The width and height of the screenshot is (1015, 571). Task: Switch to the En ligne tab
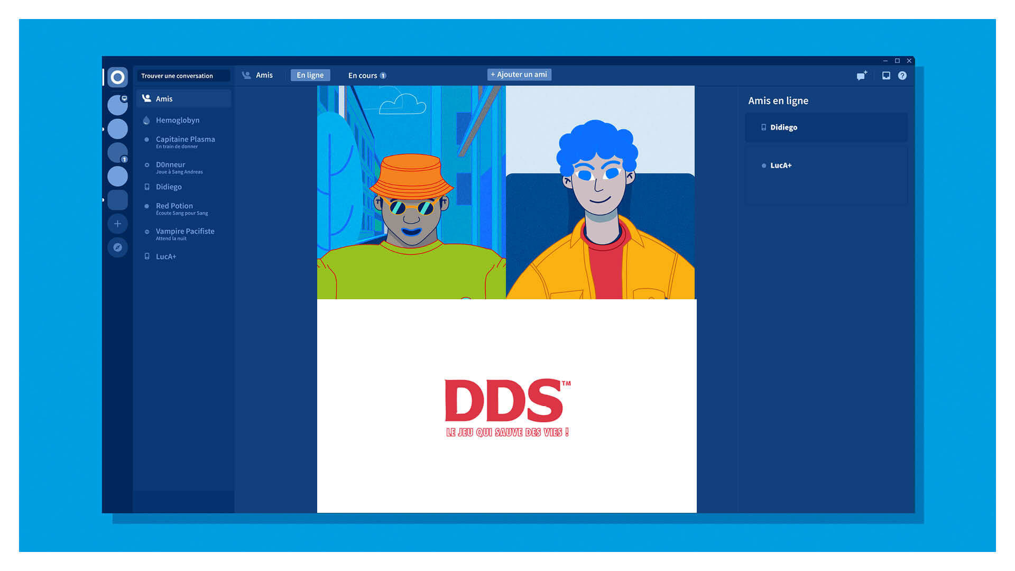(310, 75)
